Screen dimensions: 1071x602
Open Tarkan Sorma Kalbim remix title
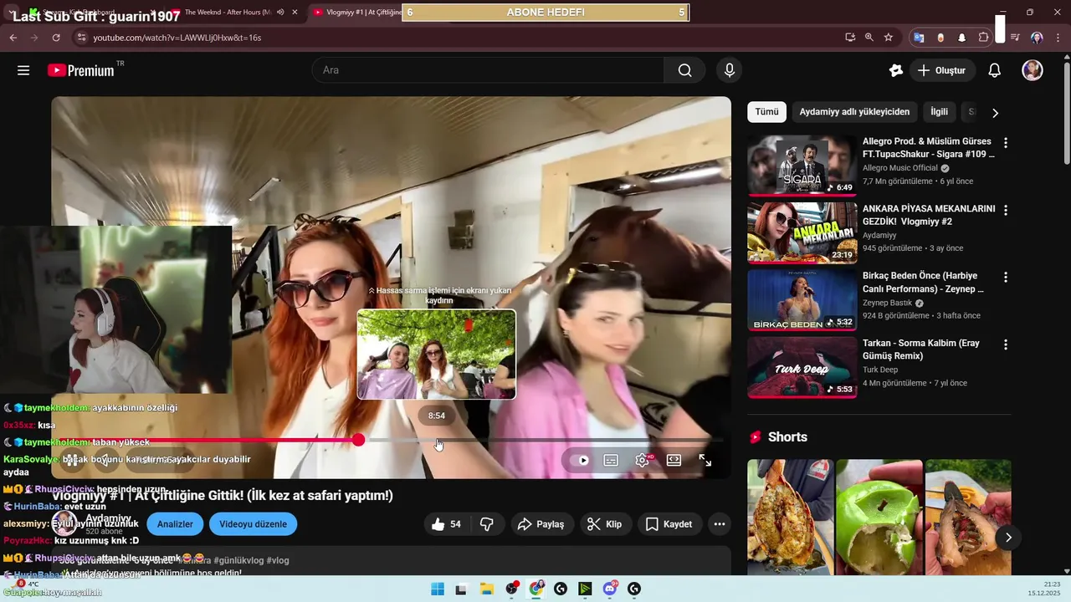[x=921, y=349]
